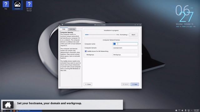Switch to the Help tab
This screenshot has width=200, height=112.
pos(64,29)
